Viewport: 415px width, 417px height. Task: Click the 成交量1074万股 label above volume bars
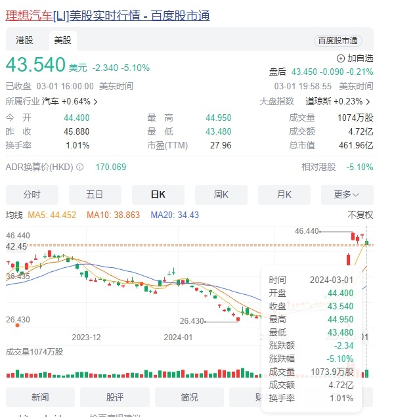click(34, 352)
